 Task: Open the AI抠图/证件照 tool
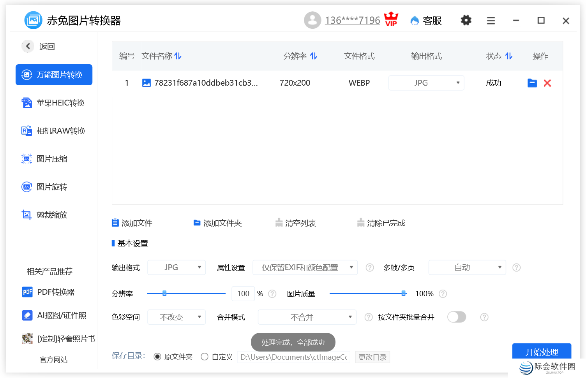[x=56, y=315]
